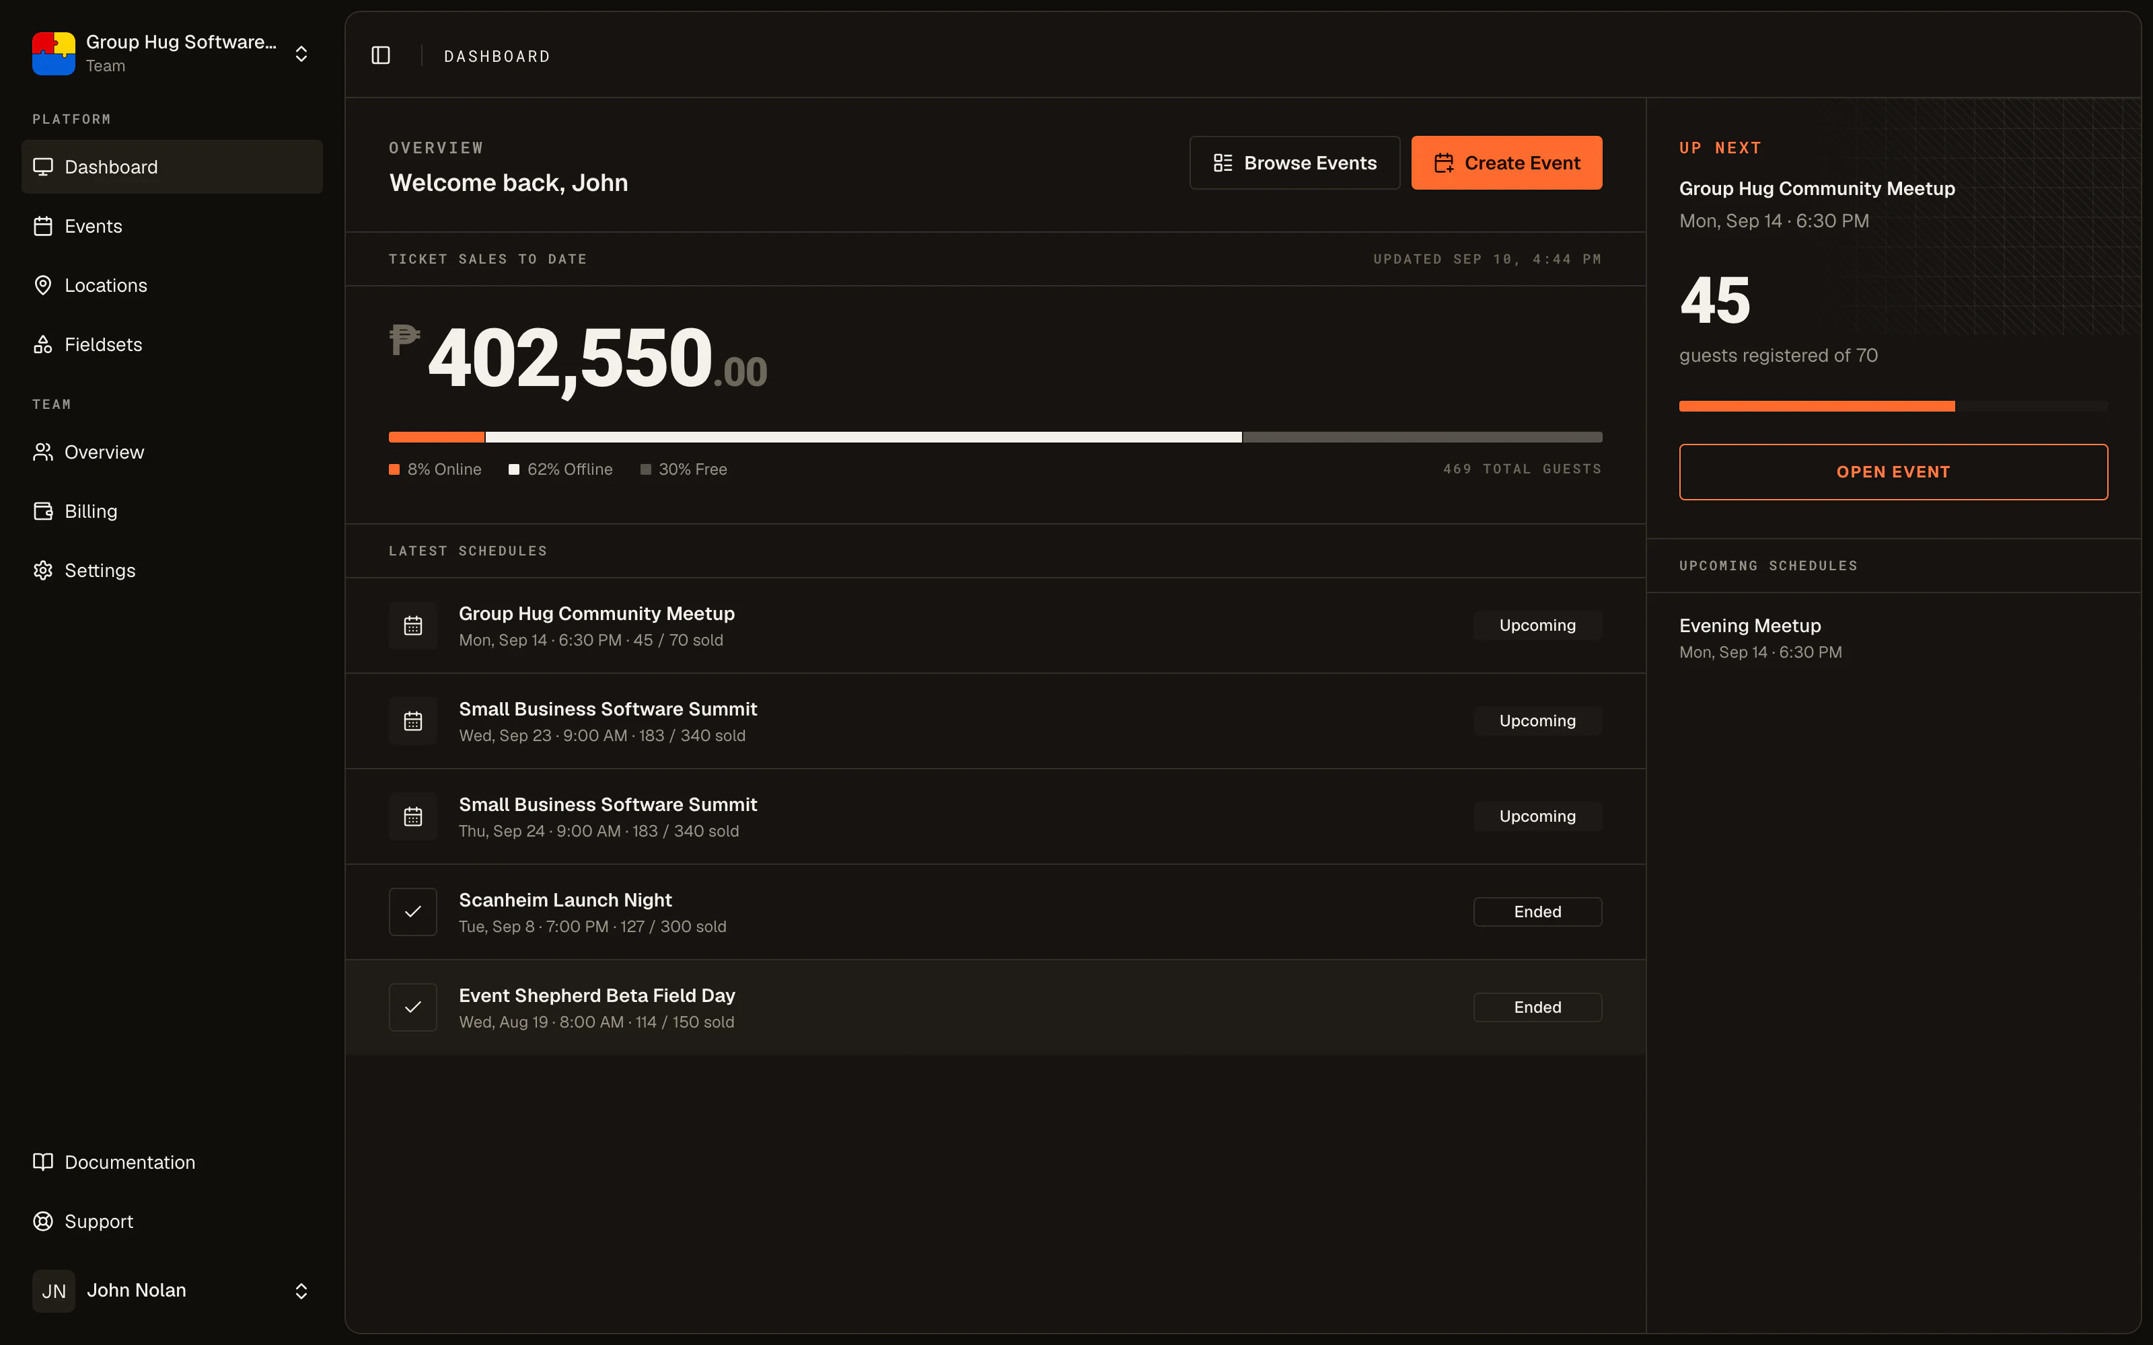Click the OPEN EVENT button
This screenshot has height=1345, width=2153.
pyautogui.click(x=1893, y=471)
